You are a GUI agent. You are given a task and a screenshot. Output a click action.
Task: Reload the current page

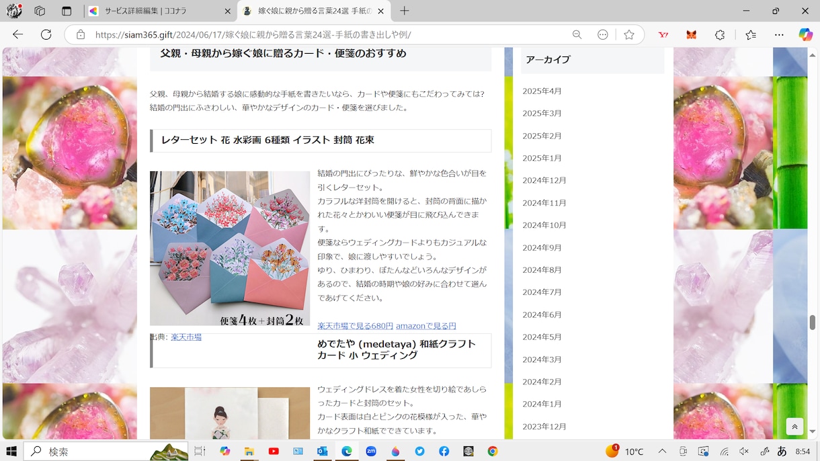coord(46,34)
